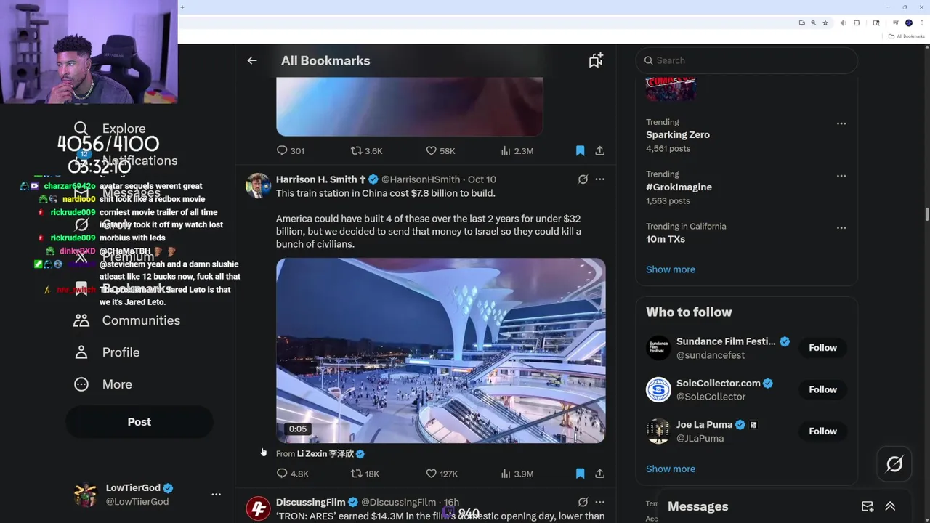Remove bookmark on the 2.3M views post
Viewport: 930px width, 523px height.
(x=580, y=150)
